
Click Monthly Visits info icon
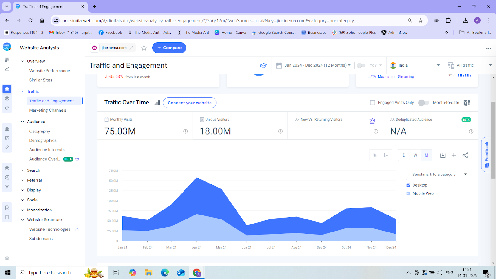click(x=185, y=131)
